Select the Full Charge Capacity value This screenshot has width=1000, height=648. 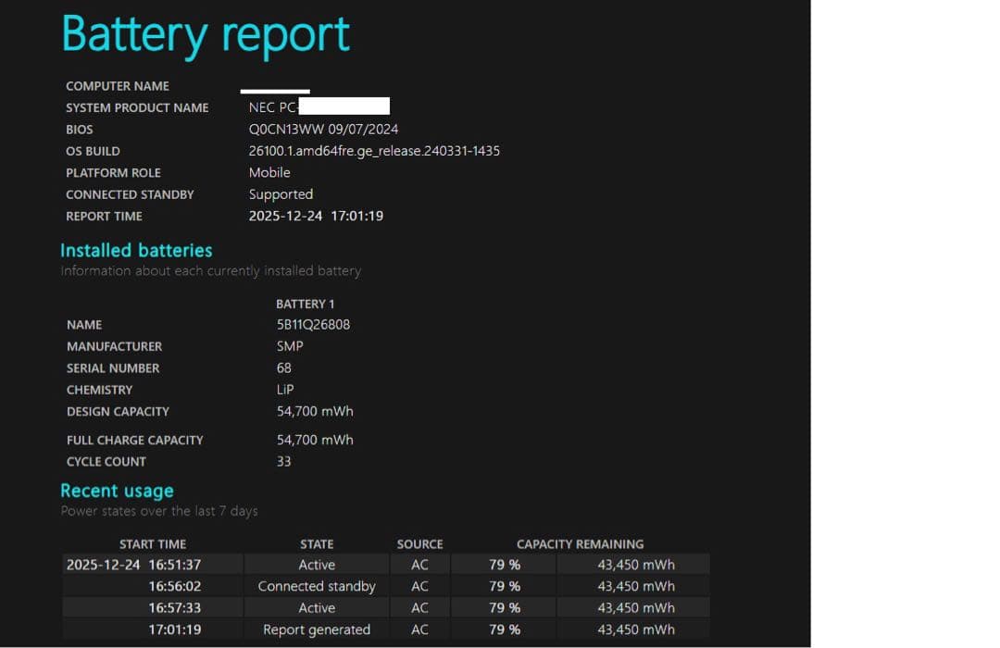click(x=315, y=440)
